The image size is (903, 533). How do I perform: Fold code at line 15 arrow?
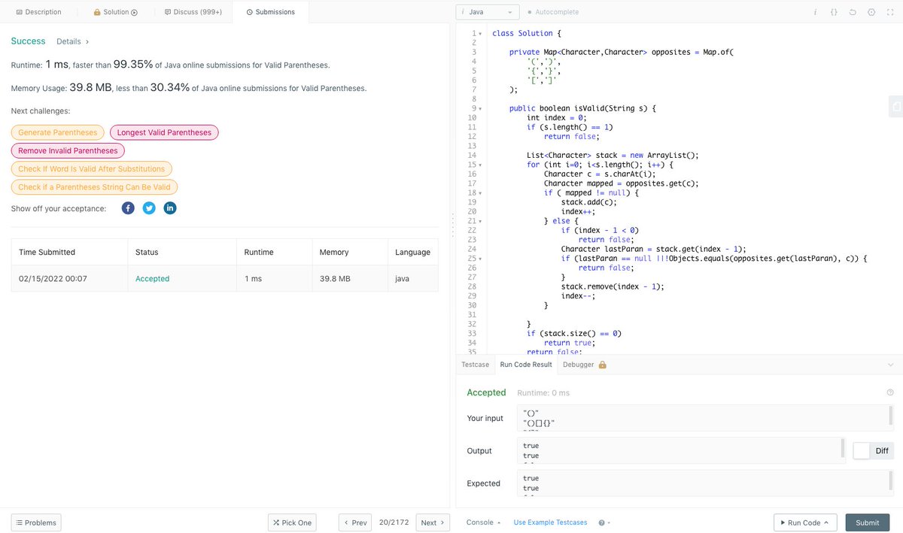pos(480,165)
